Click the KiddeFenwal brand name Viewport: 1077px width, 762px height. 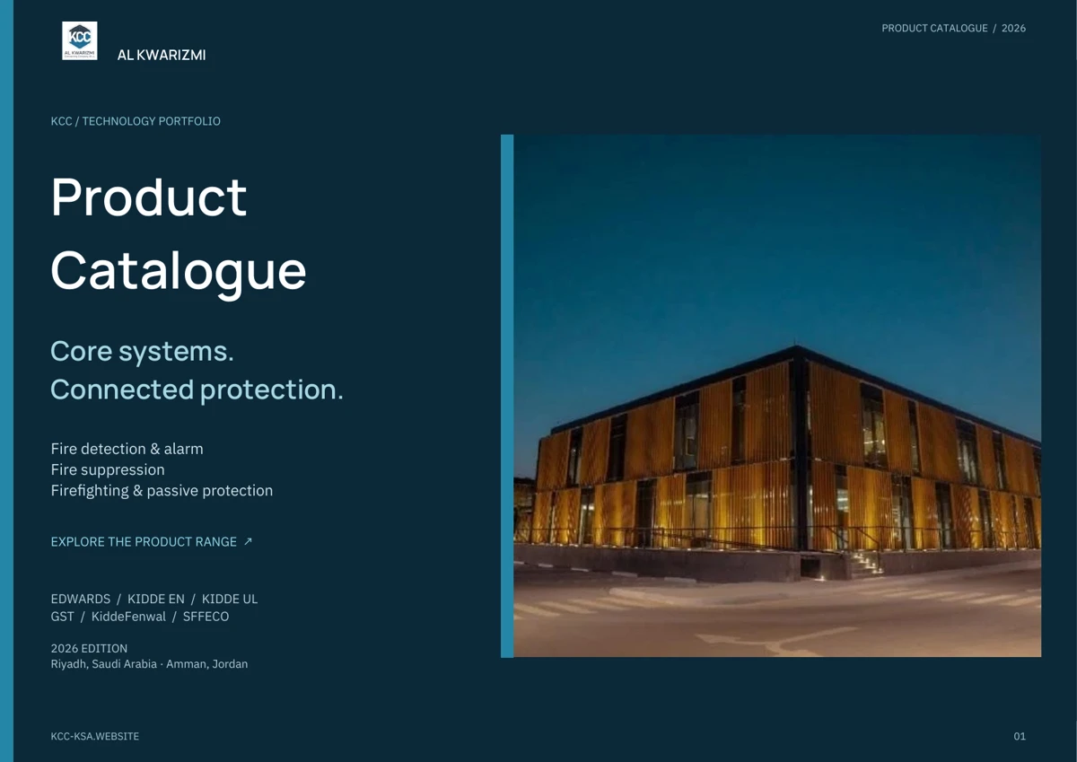coord(128,617)
